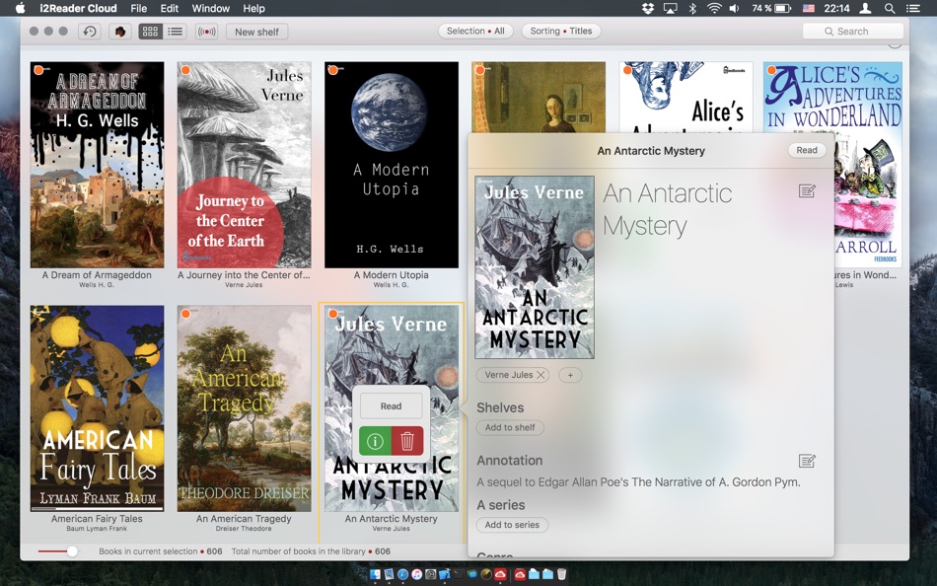Click Read in the detail panel header
The height and width of the screenshot is (586, 937).
[807, 151]
